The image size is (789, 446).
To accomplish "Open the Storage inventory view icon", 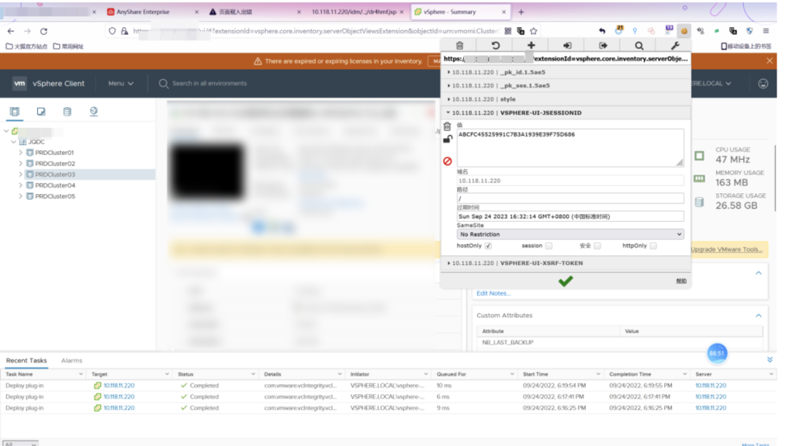I will tap(67, 112).
